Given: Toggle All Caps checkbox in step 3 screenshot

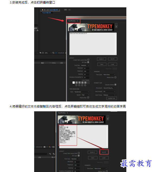Looking at the screenshot, I should pyautogui.click(x=88, y=62).
